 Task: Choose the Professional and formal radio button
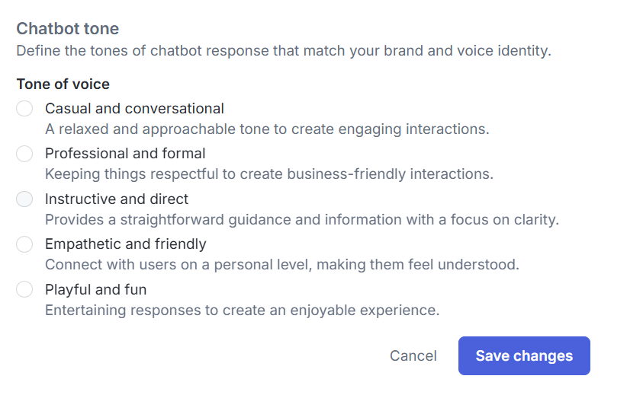tap(24, 154)
